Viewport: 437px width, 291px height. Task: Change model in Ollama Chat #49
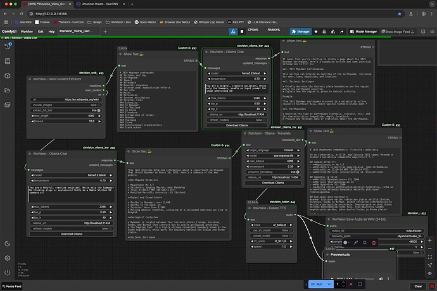point(237,73)
